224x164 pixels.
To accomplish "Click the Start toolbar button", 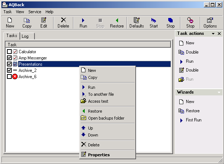I will [154, 23].
